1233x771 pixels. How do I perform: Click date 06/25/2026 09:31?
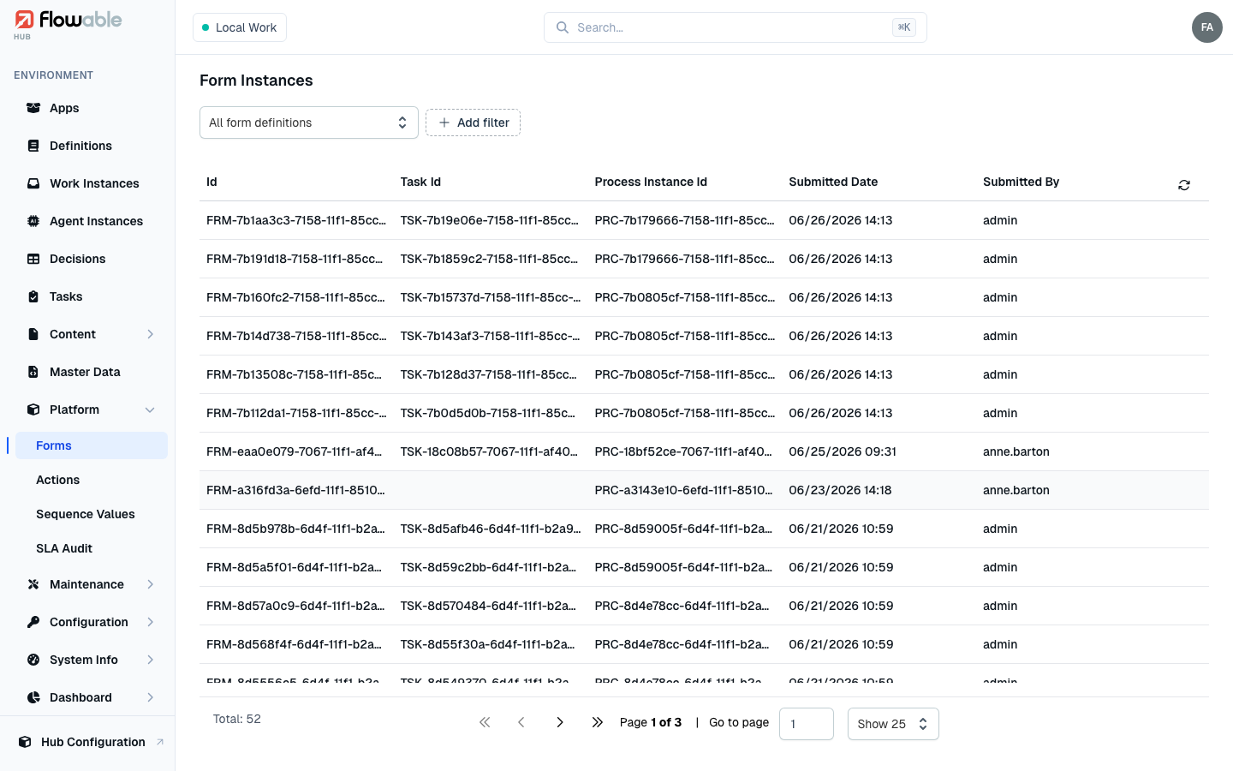(843, 451)
